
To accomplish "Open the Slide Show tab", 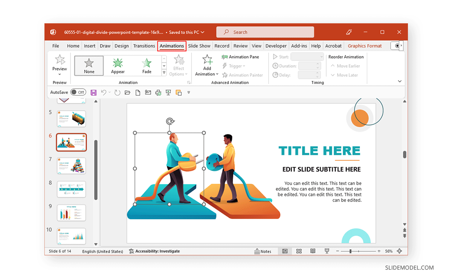I will click(x=199, y=45).
